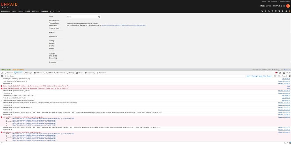This screenshot has width=291, height=148.
Task: Open the forums.unraid.net support link
Action: pyautogui.click(x=124, y=25)
